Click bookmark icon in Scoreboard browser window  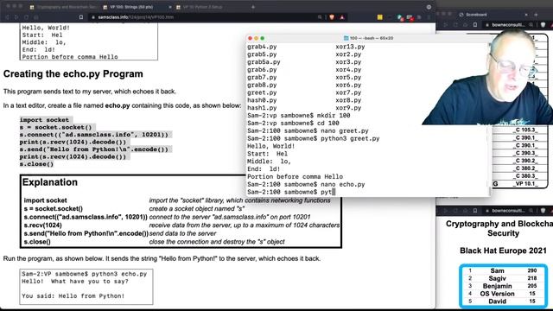475,25
